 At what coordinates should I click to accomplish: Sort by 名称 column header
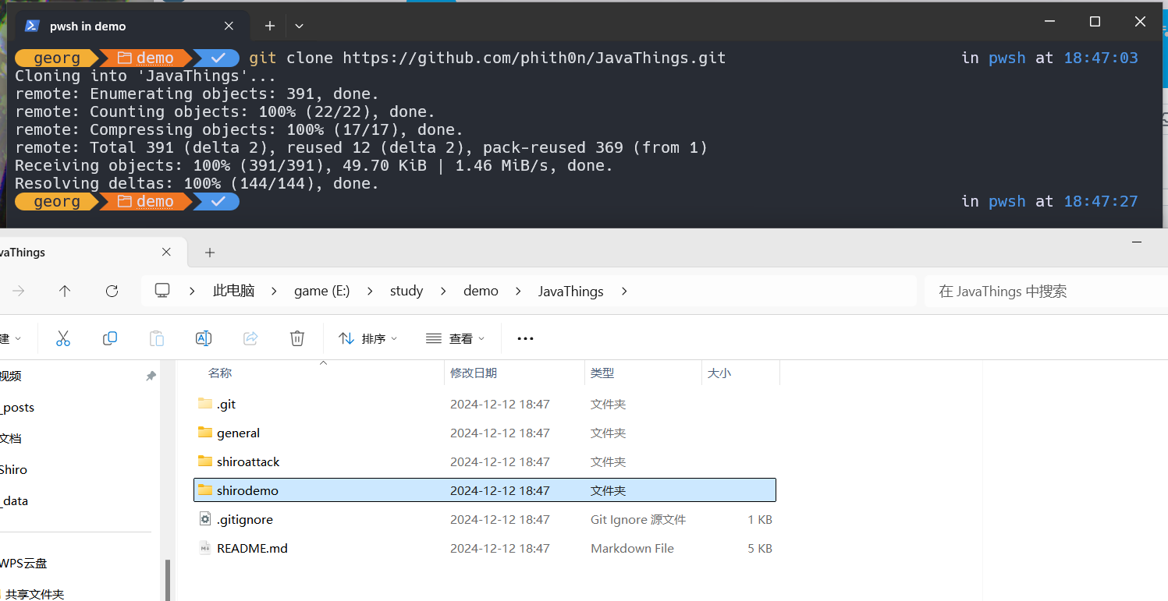220,373
